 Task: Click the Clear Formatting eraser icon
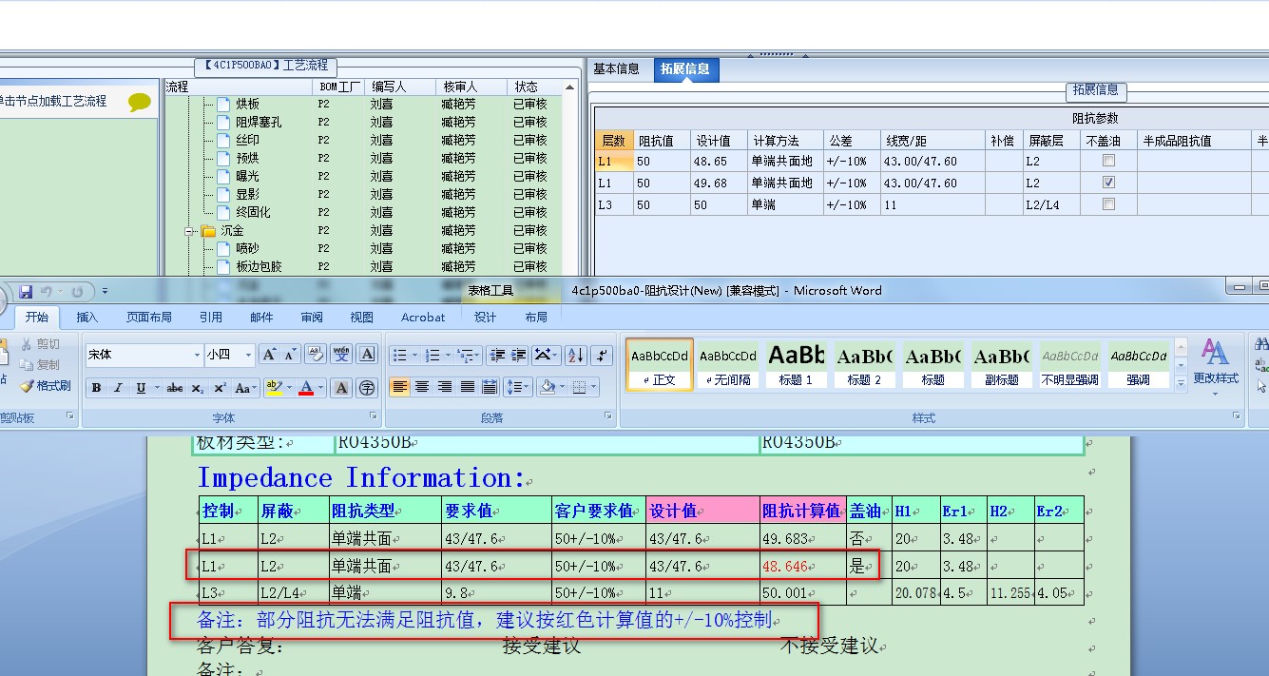coord(317,355)
